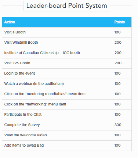The height and width of the screenshot is (158, 138).
Task: Click the 100 points for Swag Bag
Action: pyautogui.click(x=117, y=146)
